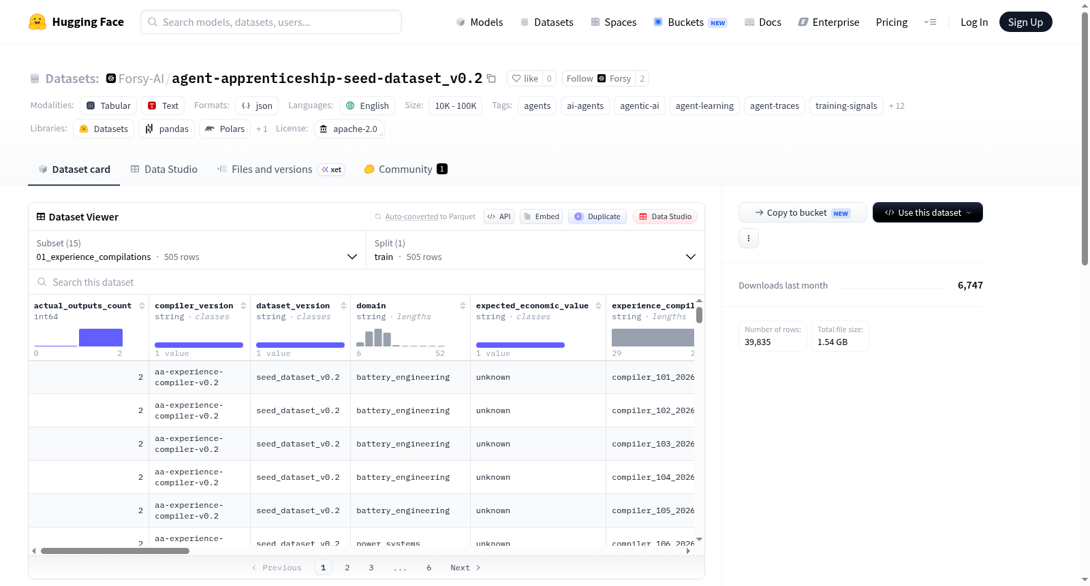Open the Spaces navigation item
Viewport: 1090px width, 586px height.
click(613, 22)
